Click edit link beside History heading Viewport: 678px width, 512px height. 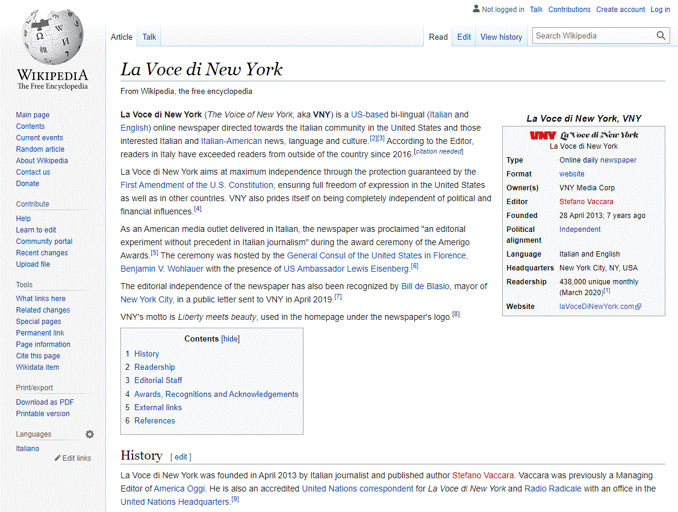click(x=181, y=457)
